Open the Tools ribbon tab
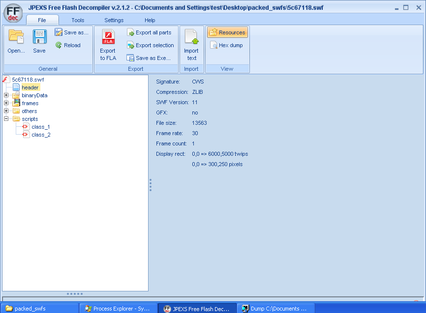 [78, 20]
